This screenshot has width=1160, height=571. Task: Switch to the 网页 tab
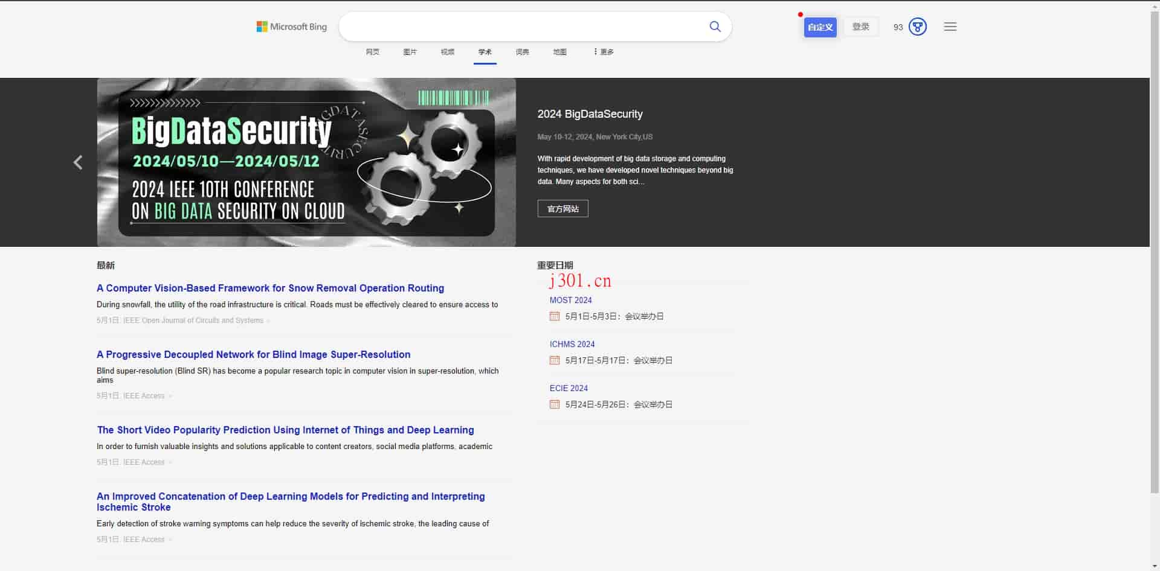(x=373, y=52)
